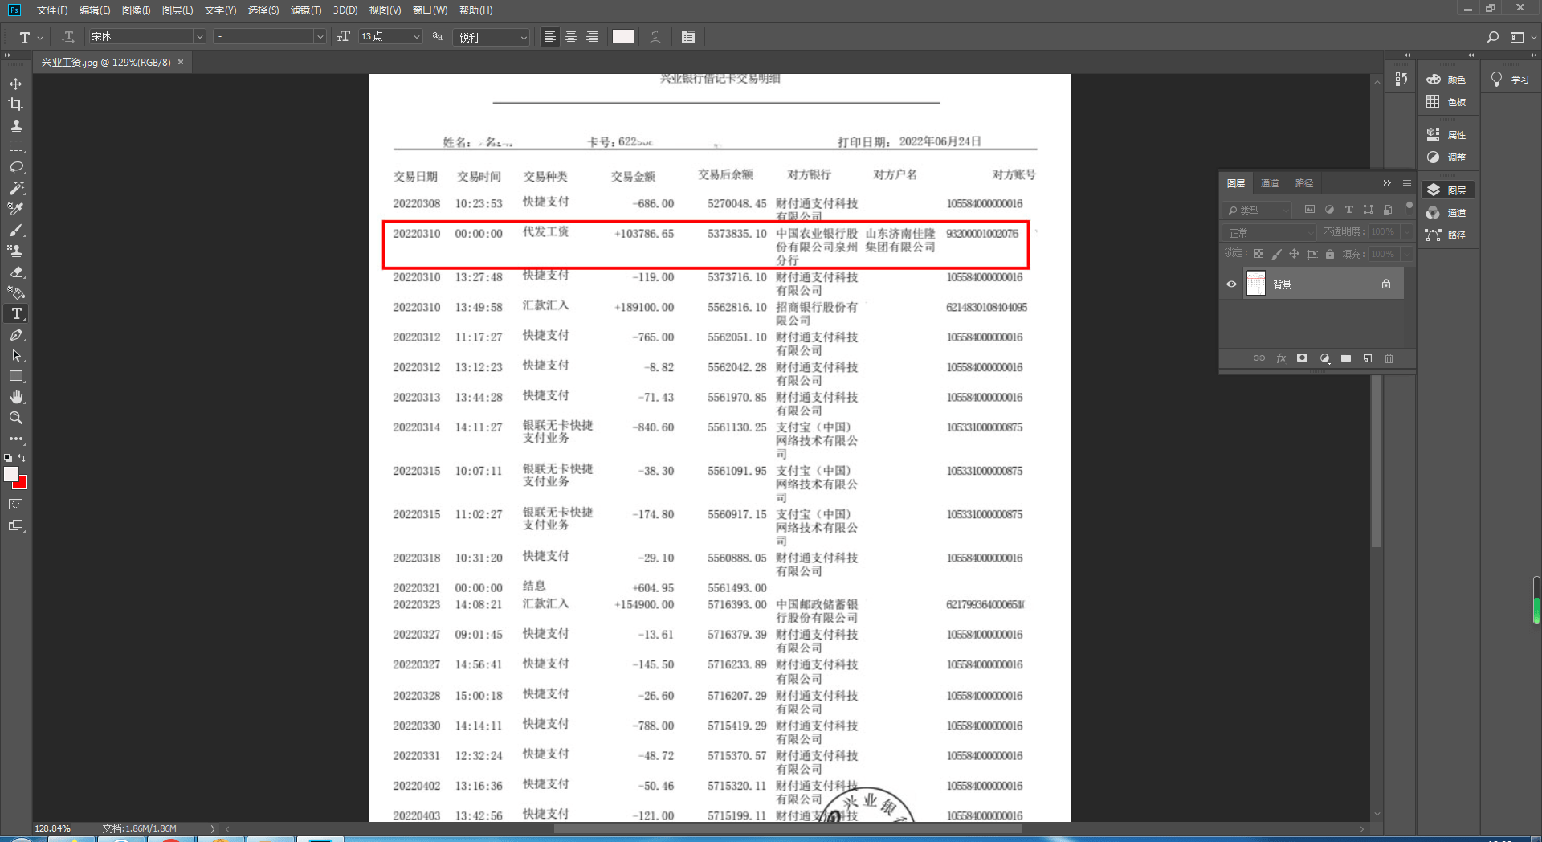Set center text alignment

[571, 37]
